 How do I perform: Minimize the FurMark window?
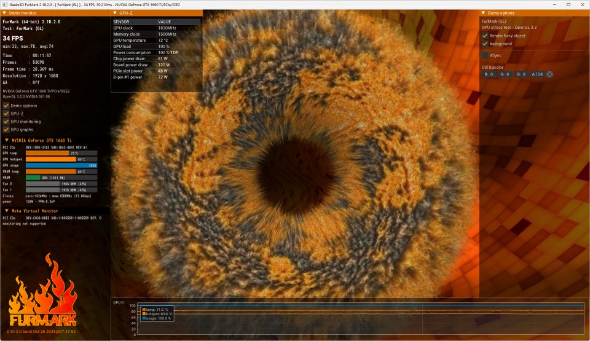[x=554, y=4]
